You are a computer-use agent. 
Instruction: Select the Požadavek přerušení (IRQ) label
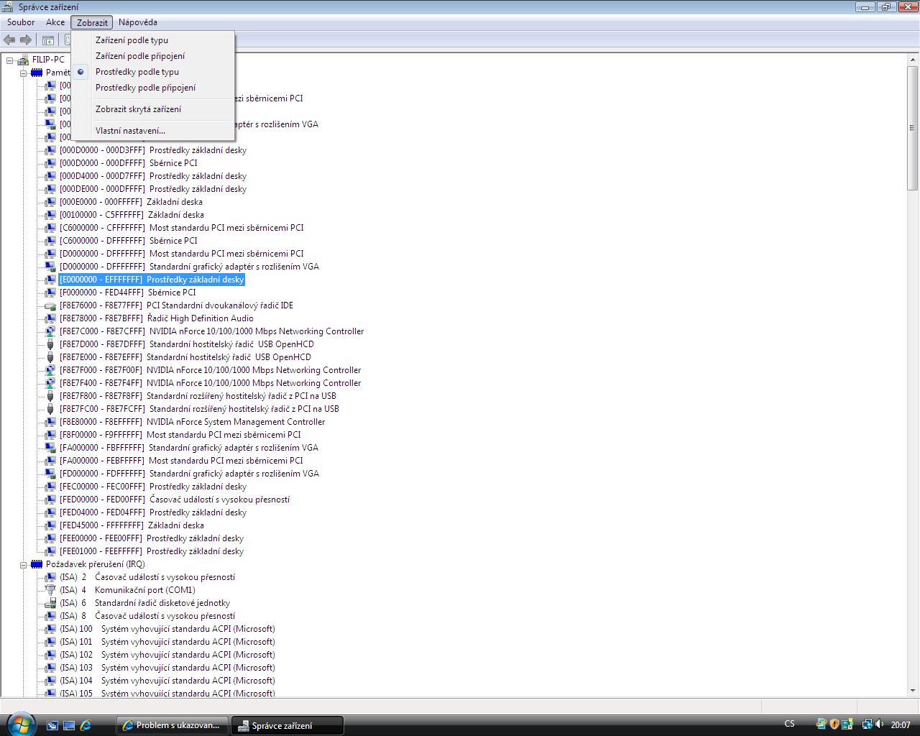pos(96,564)
